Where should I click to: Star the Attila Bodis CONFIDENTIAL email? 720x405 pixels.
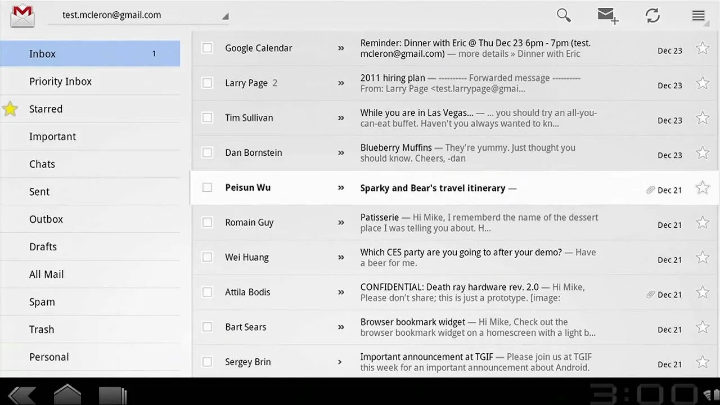pyautogui.click(x=703, y=292)
